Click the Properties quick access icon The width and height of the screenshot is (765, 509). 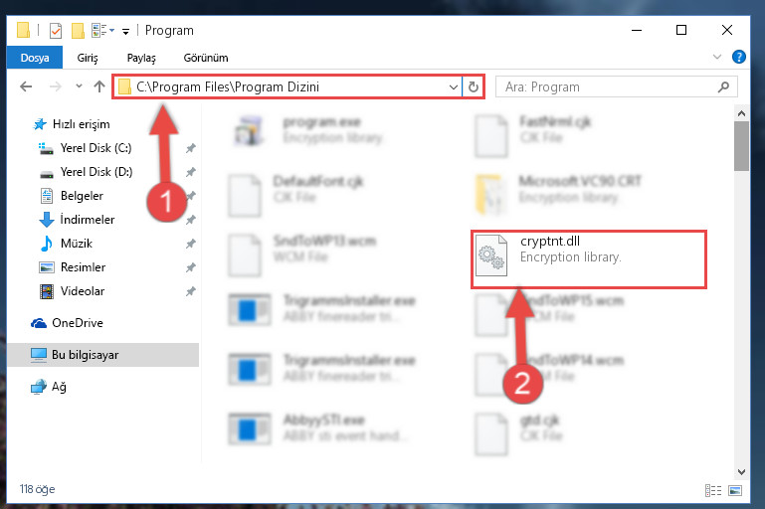tap(56, 30)
